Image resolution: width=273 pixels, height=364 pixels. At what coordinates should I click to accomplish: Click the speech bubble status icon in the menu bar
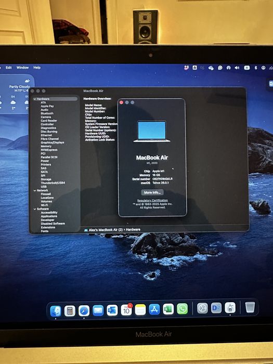pos(220,68)
